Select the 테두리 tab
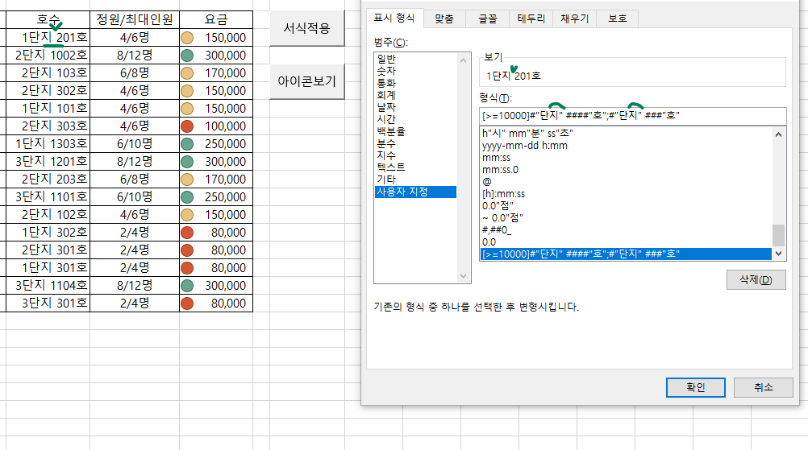Screen dimensions: 808x450 (531, 18)
